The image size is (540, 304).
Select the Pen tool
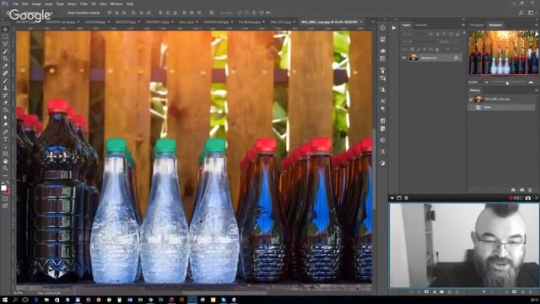click(5, 132)
